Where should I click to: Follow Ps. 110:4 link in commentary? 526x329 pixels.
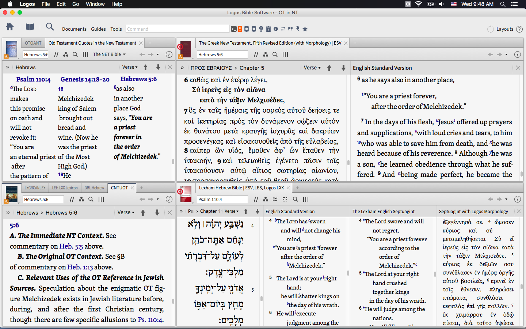pyautogui.click(x=150, y=320)
